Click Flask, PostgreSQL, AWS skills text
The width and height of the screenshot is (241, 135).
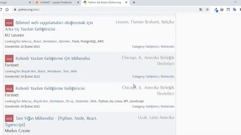88,42
